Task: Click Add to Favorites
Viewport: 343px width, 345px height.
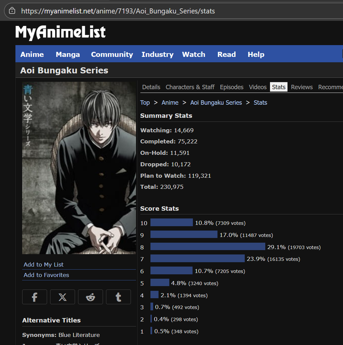Action: point(46,275)
